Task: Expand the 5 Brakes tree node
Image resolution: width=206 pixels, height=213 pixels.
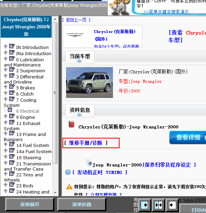Action: coord(5,87)
